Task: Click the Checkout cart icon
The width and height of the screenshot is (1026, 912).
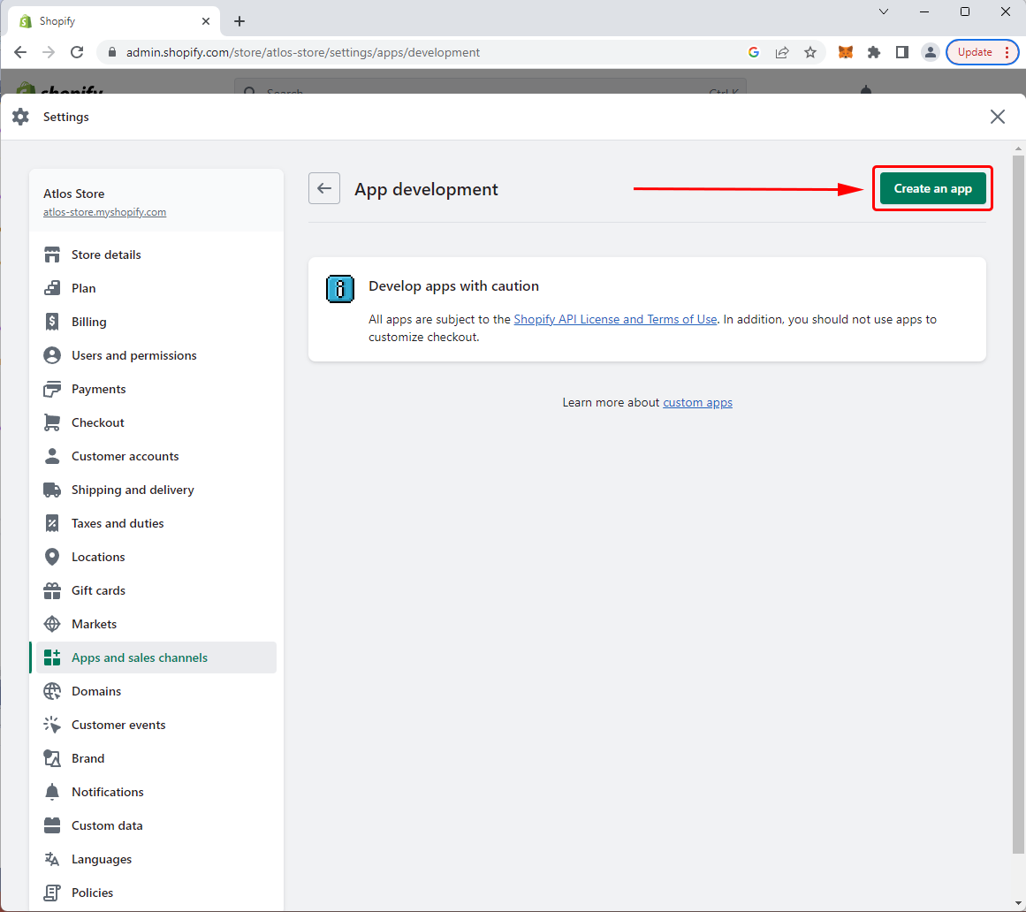Action: click(x=51, y=422)
